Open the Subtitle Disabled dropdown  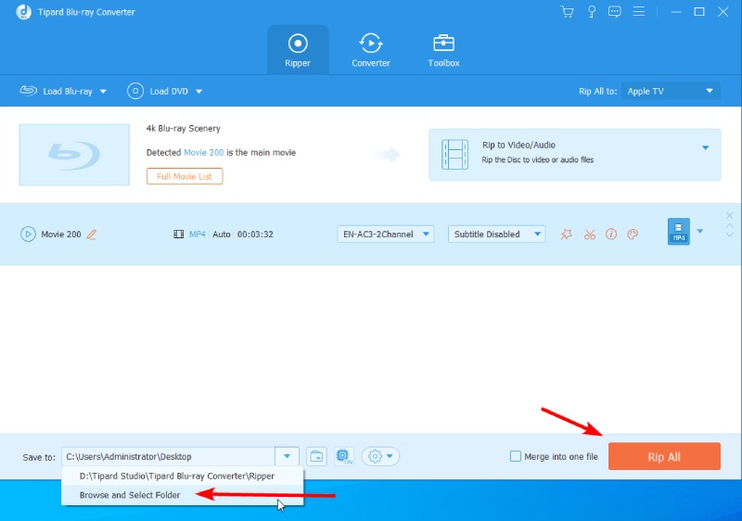tap(496, 234)
